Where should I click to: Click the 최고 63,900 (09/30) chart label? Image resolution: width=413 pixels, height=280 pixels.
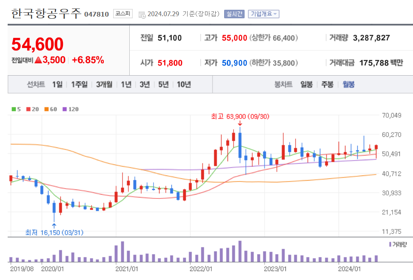click(240, 116)
